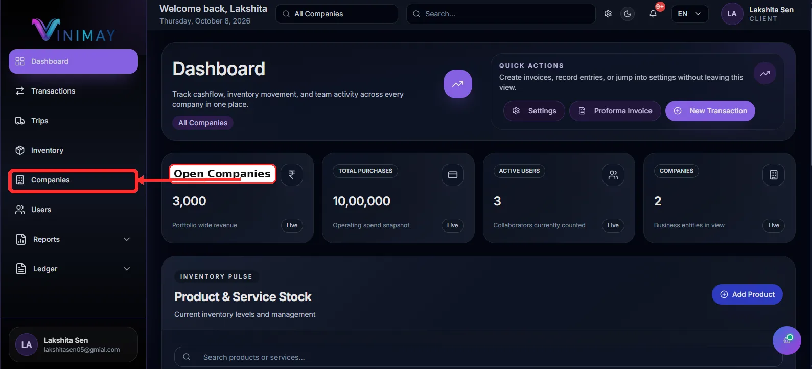Click the card icon on Total Purchases
The image size is (812, 369).
click(x=452, y=175)
